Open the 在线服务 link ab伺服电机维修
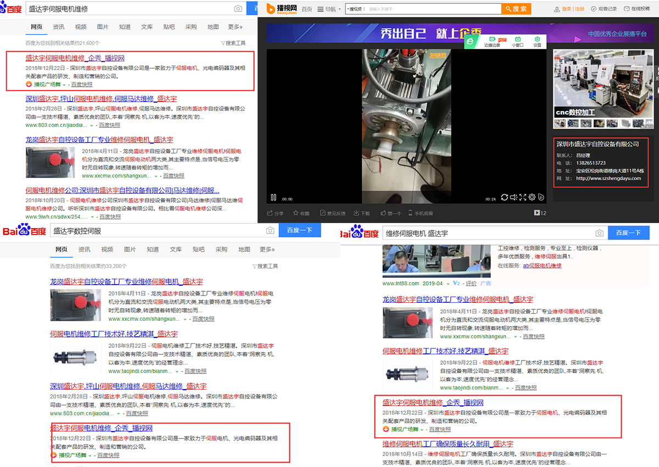 [x=542, y=266]
